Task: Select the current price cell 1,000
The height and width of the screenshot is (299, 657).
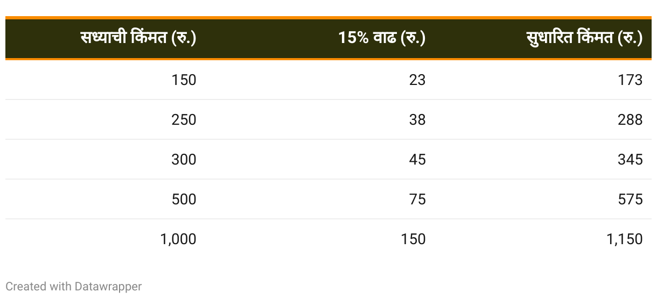Action: (x=178, y=239)
